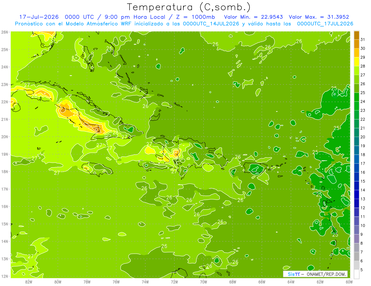371x286 pixels.
Task: Click the "ONAMET/REP.DOM." credit label
Action: [x=326, y=274]
